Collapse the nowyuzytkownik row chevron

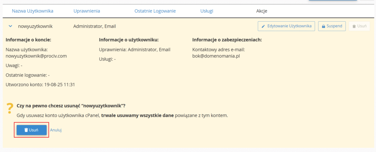point(10,26)
